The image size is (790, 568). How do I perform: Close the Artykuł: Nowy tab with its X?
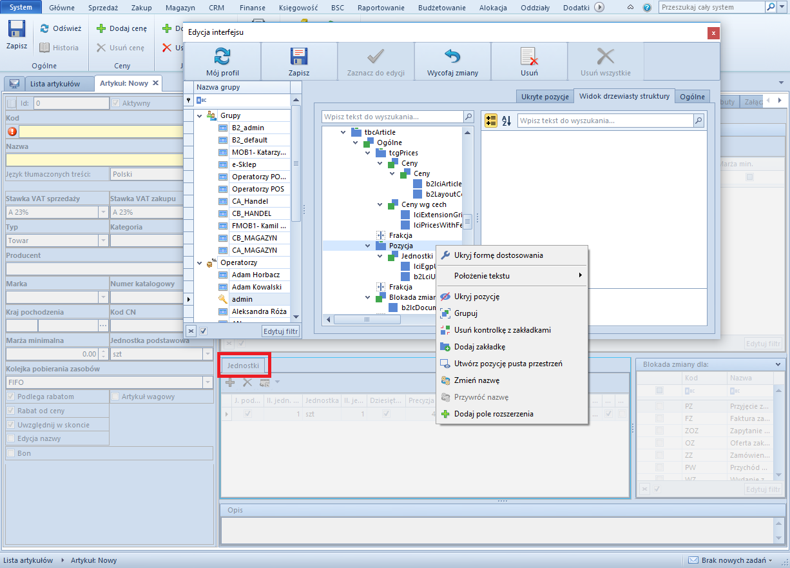(x=155, y=83)
